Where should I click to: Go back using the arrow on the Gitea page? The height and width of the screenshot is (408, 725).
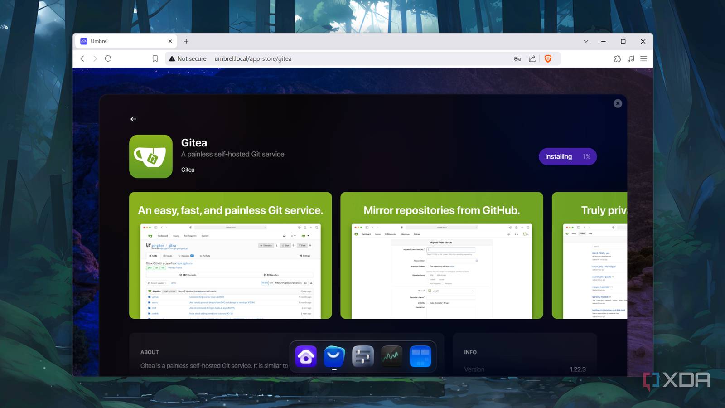pyautogui.click(x=133, y=119)
